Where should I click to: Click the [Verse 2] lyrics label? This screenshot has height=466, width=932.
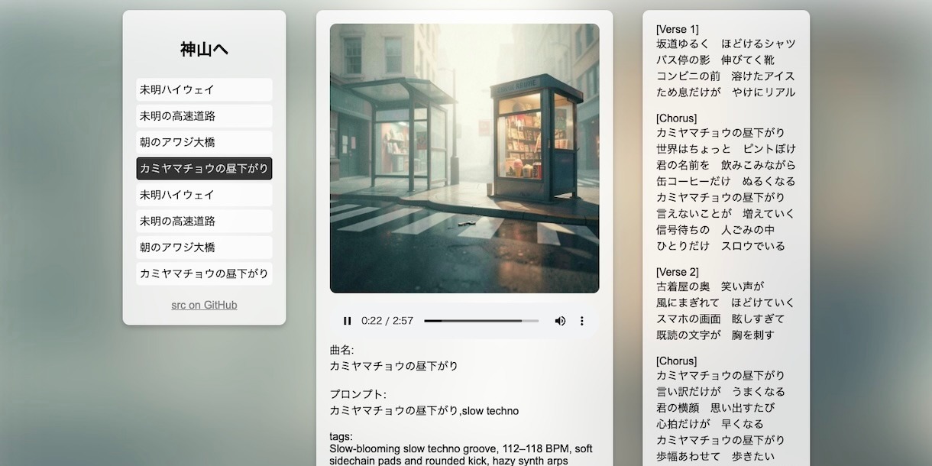coord(677,272)
